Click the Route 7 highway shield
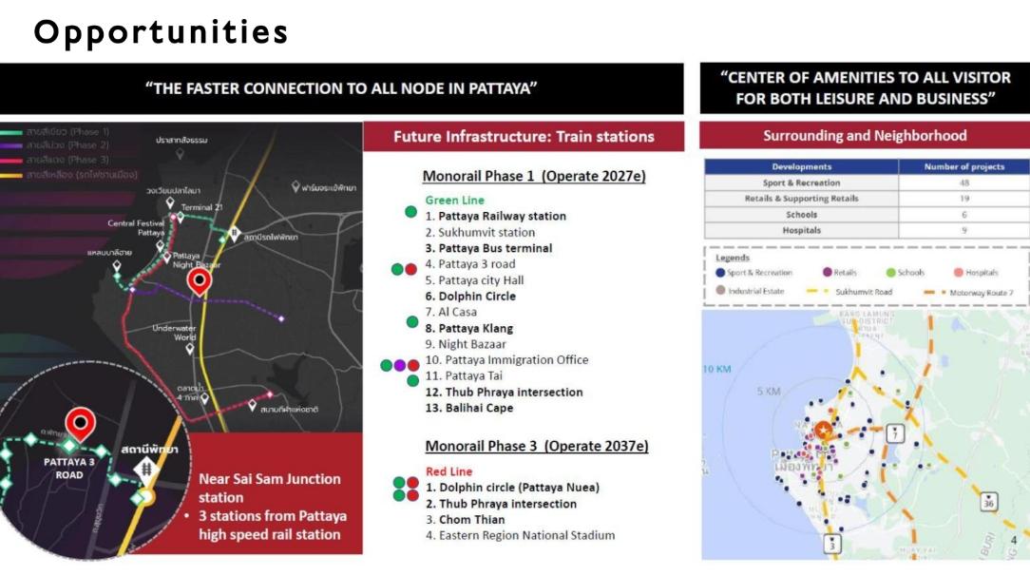Screen dimensions: 1030x576 (893, 433)
